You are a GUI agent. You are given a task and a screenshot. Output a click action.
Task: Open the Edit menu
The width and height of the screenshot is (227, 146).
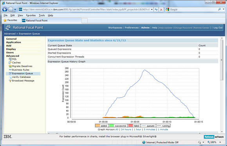tap(13, 15)
